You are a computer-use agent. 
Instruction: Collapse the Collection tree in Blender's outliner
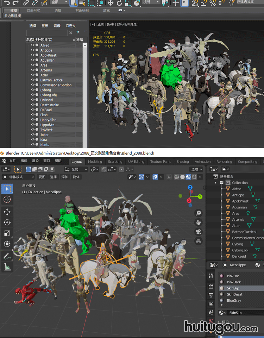click(215, 183)
